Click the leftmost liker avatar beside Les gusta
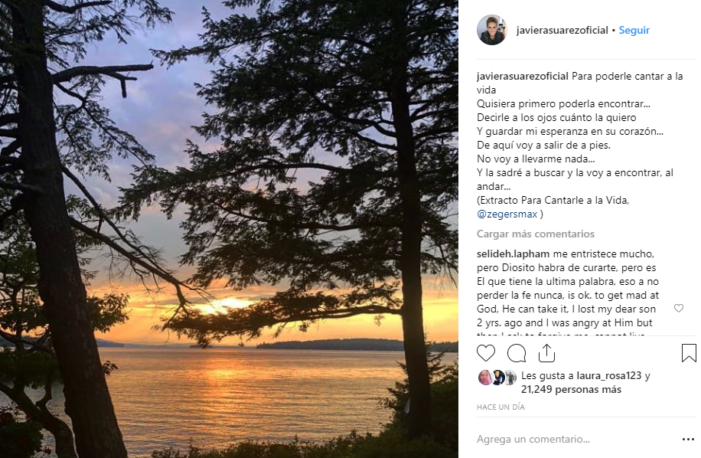The height and width of the screenshot is (458, 701). [484, 377]
